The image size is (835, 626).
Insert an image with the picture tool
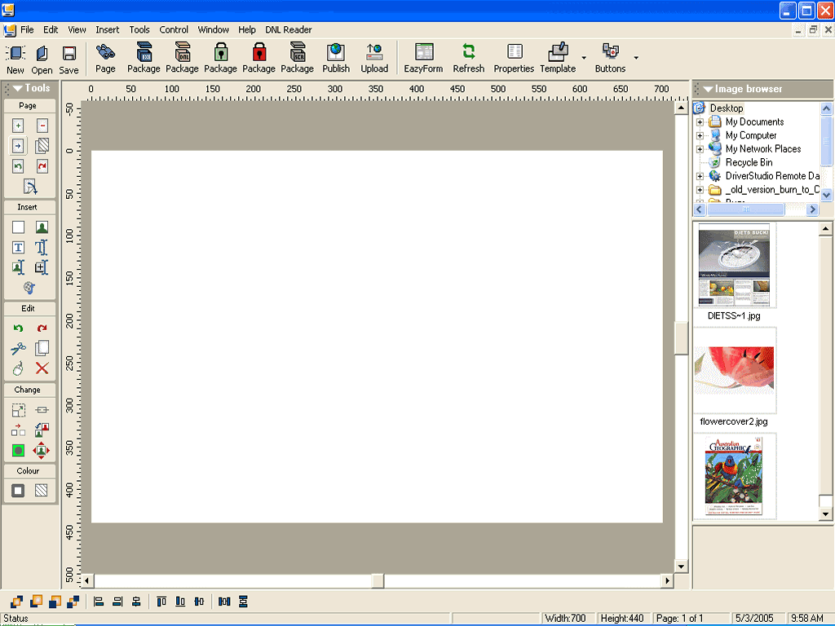click(42, 227)
